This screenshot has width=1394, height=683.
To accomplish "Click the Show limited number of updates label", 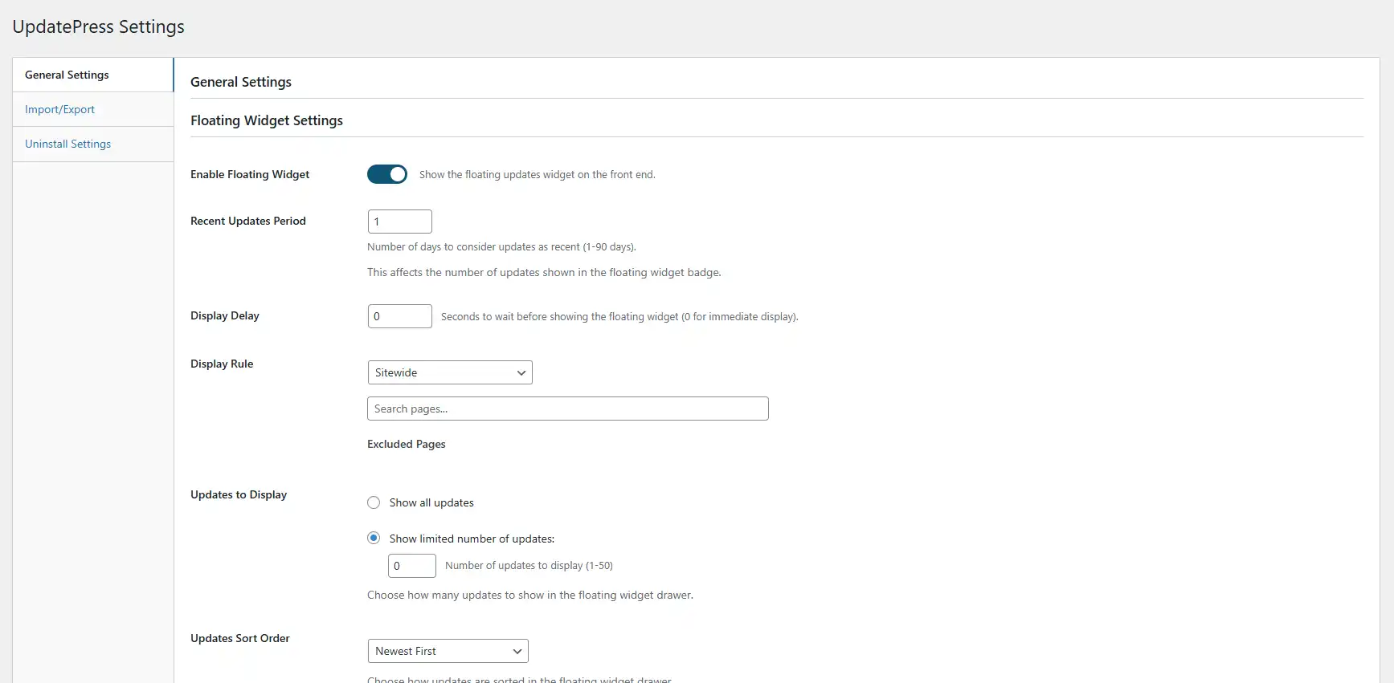I will pyautogui.click(x=472, y=539).
